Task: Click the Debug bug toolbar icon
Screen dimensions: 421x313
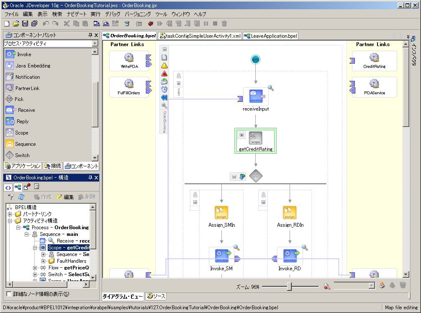Action: [151, 23]
